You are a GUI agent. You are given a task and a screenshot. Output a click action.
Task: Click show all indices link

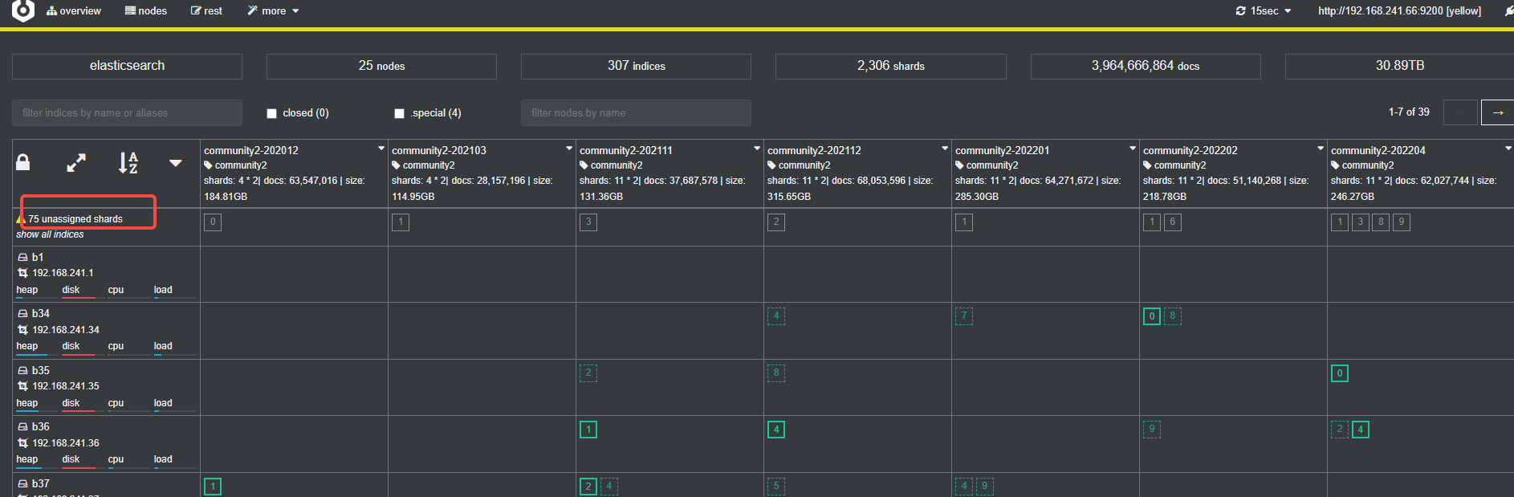50,234
